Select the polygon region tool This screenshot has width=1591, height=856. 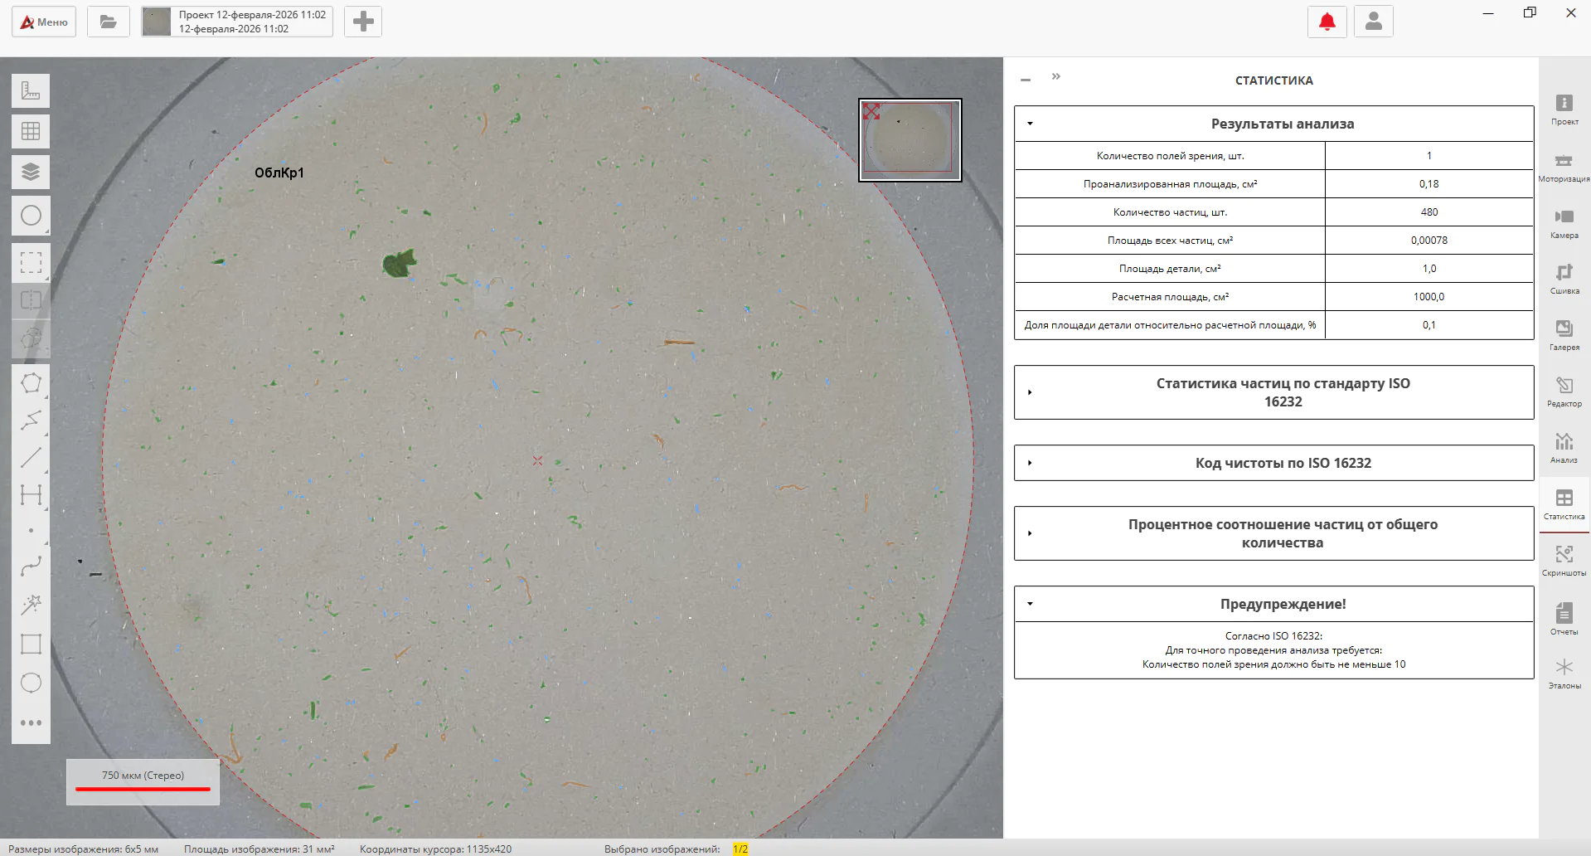[x=31, y=383]
